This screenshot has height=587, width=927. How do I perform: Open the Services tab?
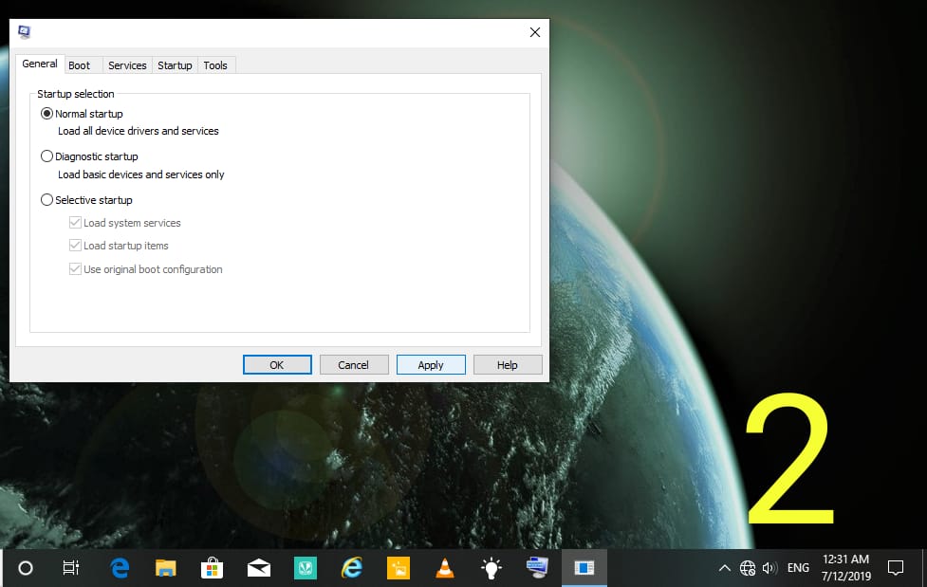point(127,65)
